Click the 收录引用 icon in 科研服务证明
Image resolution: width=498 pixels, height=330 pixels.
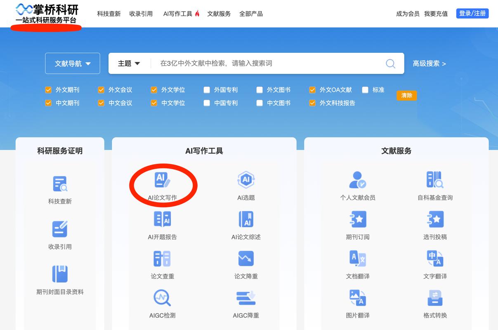(60, 229)
